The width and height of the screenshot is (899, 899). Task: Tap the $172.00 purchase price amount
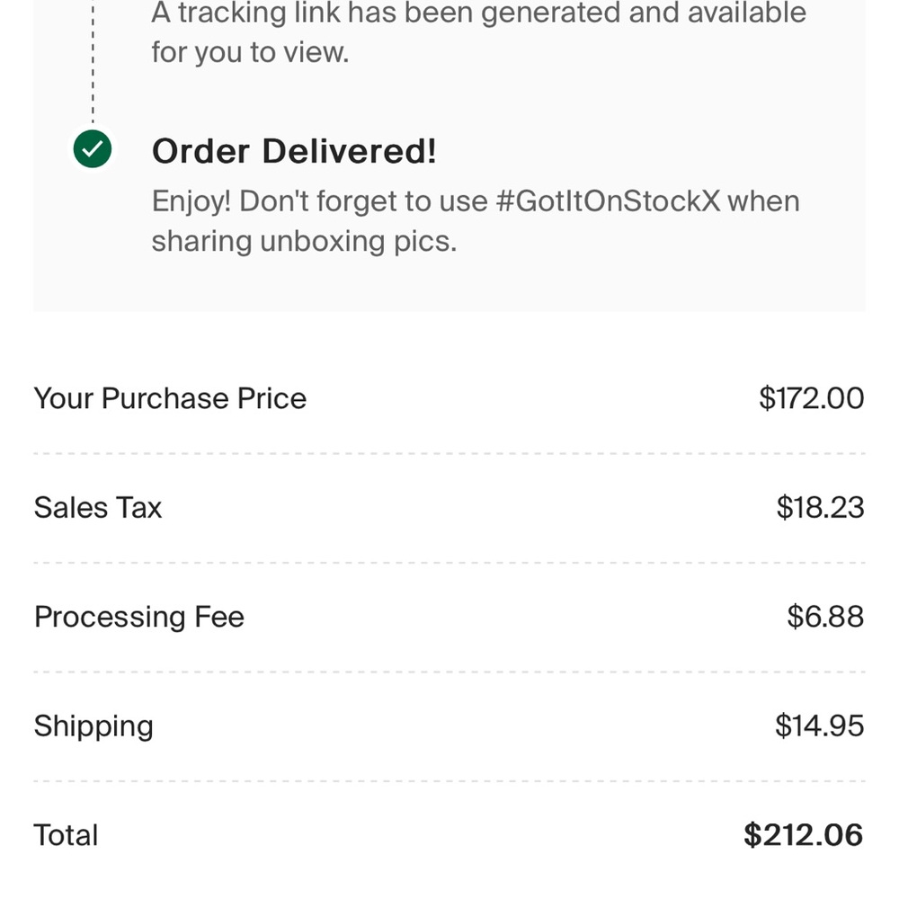pyautogui.click(x=811, y=398)
